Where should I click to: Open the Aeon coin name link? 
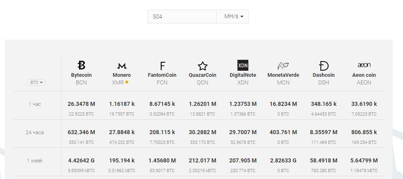click(x=364, y=75)
